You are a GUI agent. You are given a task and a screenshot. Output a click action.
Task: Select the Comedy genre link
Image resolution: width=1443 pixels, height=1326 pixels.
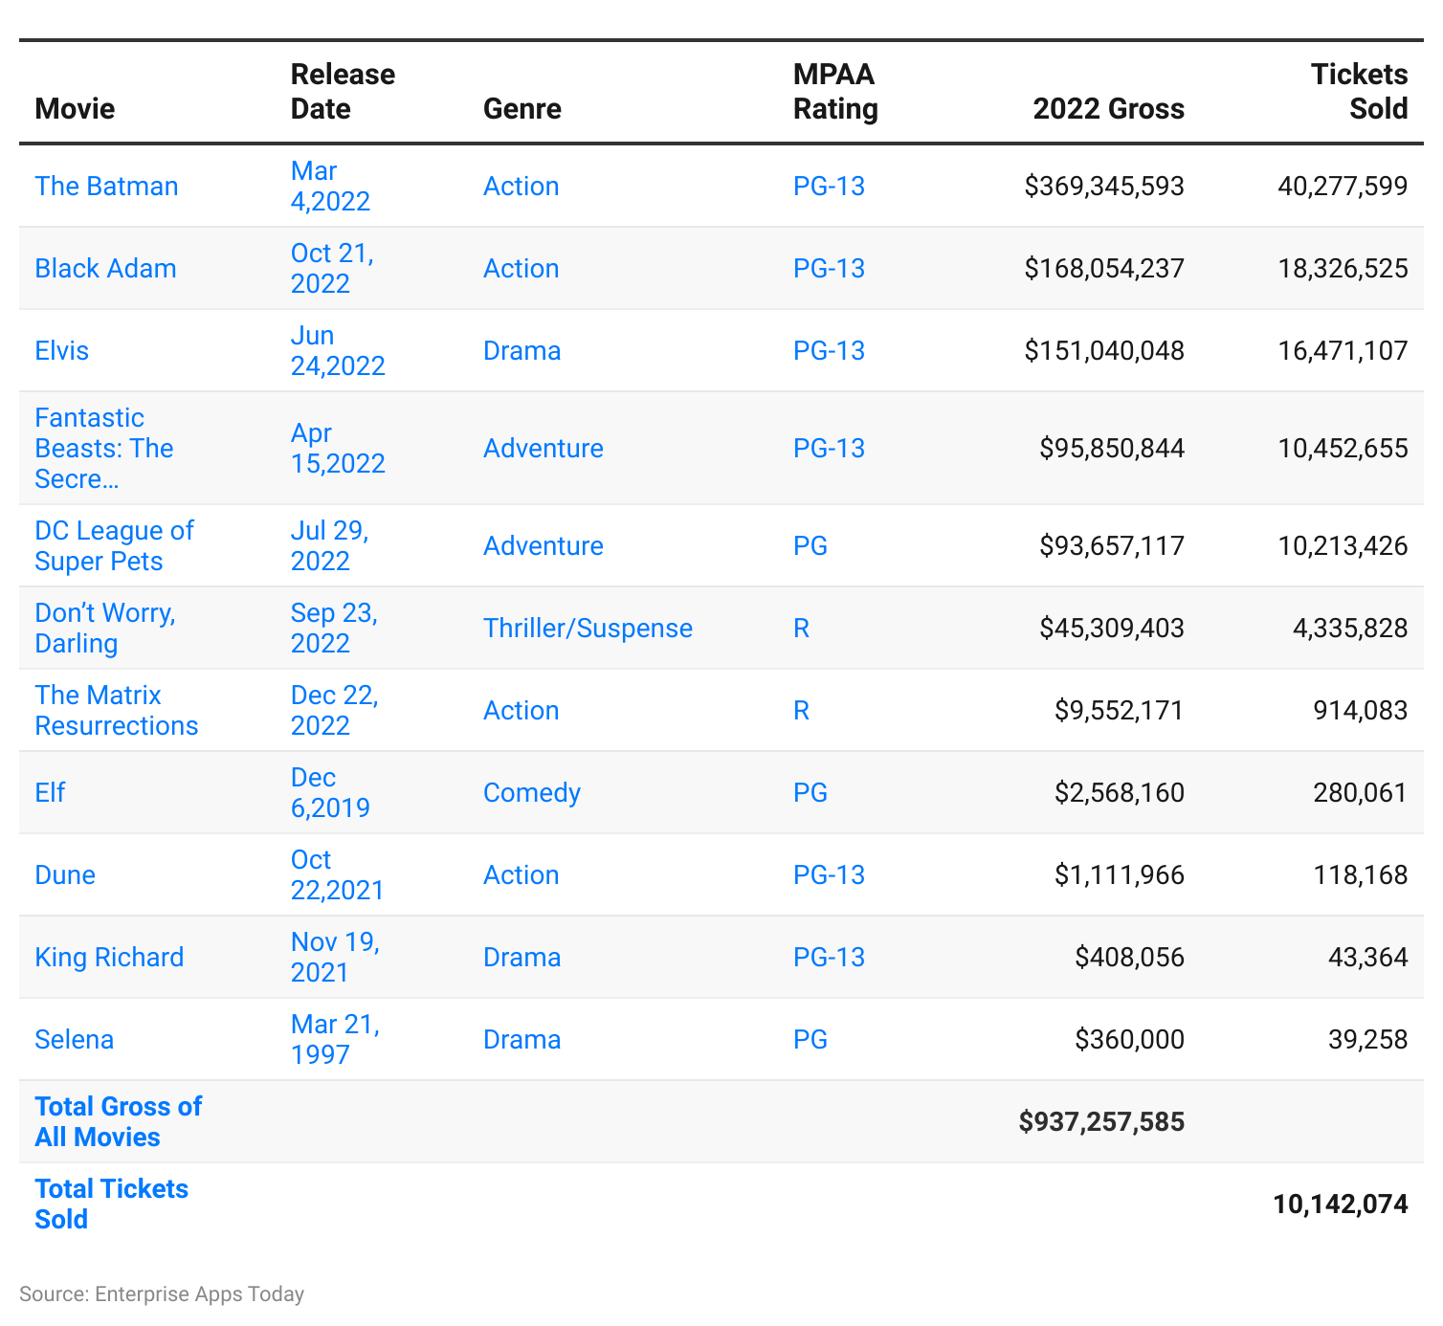(x=532, y=792)
